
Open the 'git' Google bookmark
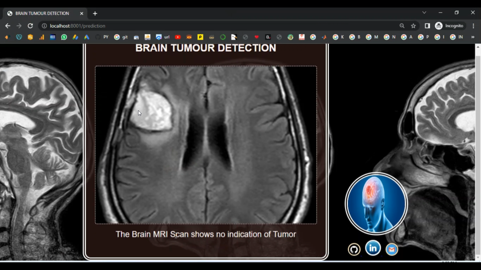pos(121,37)
